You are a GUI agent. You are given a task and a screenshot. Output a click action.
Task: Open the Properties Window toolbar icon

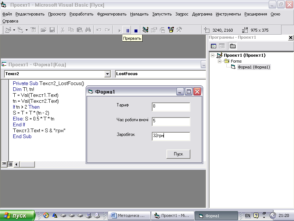click(154, 30)
